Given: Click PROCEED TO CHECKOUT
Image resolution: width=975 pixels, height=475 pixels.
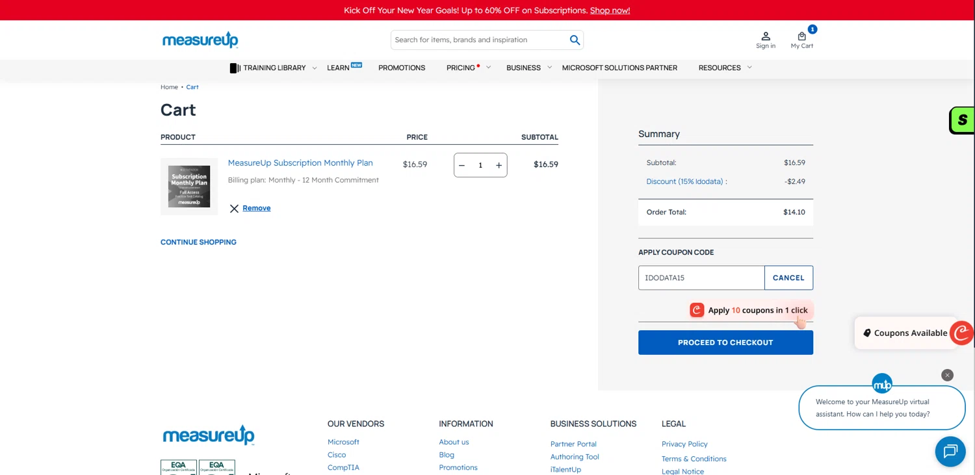Looking at the screenshot, I should pyautogui.click(x=725, y=342).
